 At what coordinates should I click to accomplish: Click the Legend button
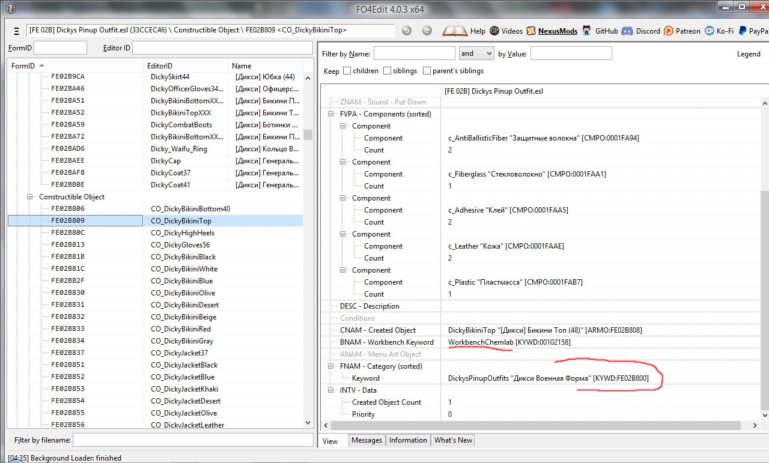(748, 54)
